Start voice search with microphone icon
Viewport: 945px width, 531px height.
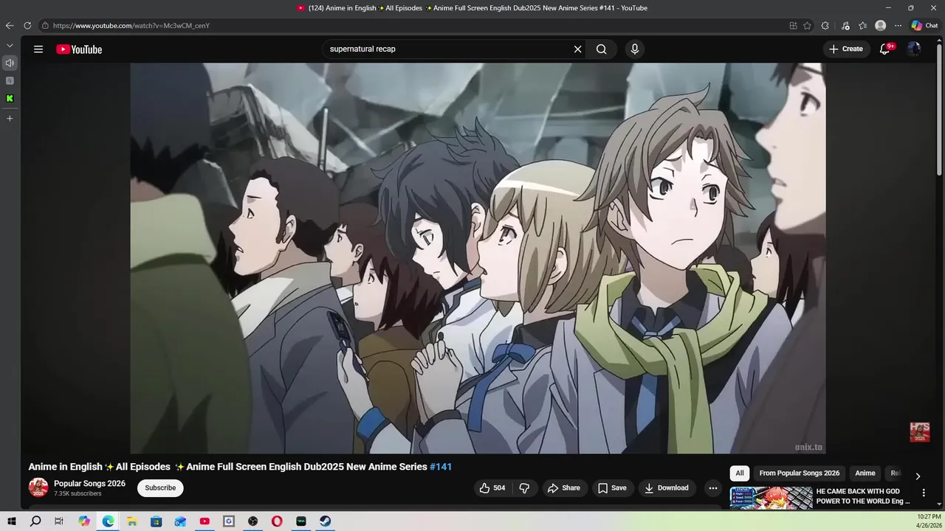pyautogui.click(x=634, y=49)
